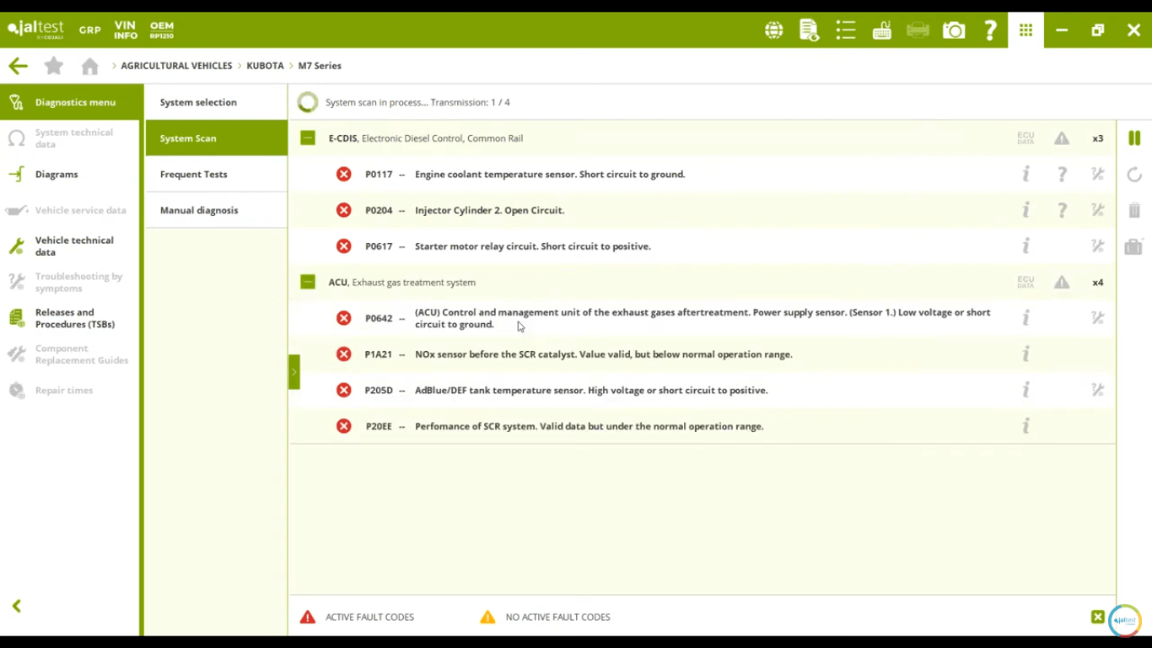1152x648 pixels.
Task: Open ECU DATA for ACU
Action: click(x=1025, y=283)
